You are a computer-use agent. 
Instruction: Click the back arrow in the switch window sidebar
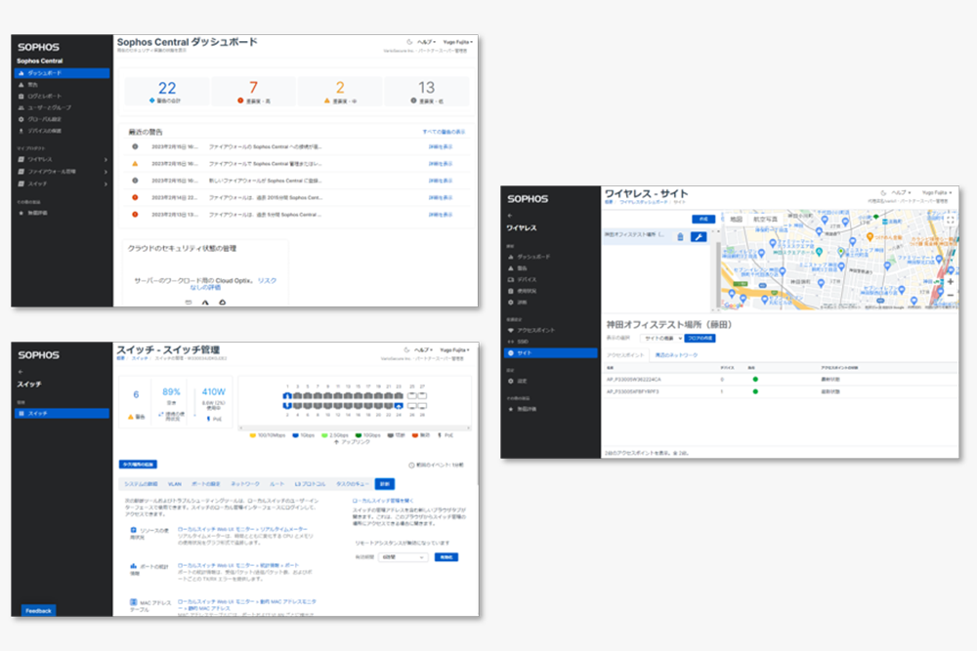tap(21, 372)
